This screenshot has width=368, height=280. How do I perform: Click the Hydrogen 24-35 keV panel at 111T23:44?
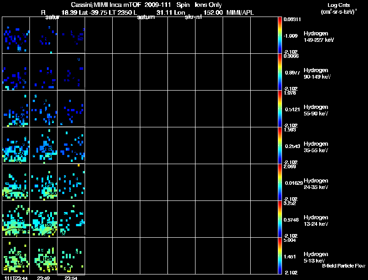click(x=16, y=183)
